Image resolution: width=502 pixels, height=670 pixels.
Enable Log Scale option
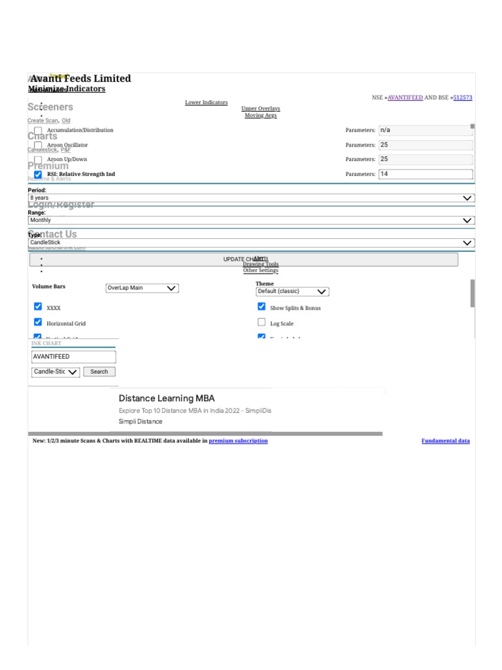[x=261, y=322]
